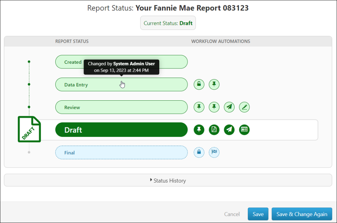Expand the Status History section
The image size is (337, 223).
coord(168,180)
